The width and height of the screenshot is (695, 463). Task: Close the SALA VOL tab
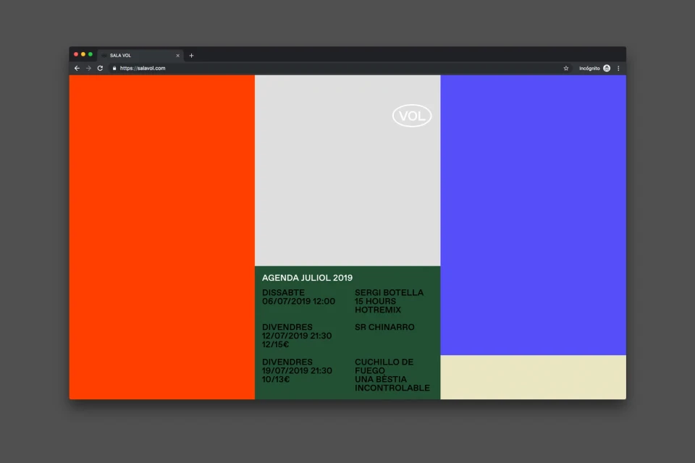[x=177, y=55]
